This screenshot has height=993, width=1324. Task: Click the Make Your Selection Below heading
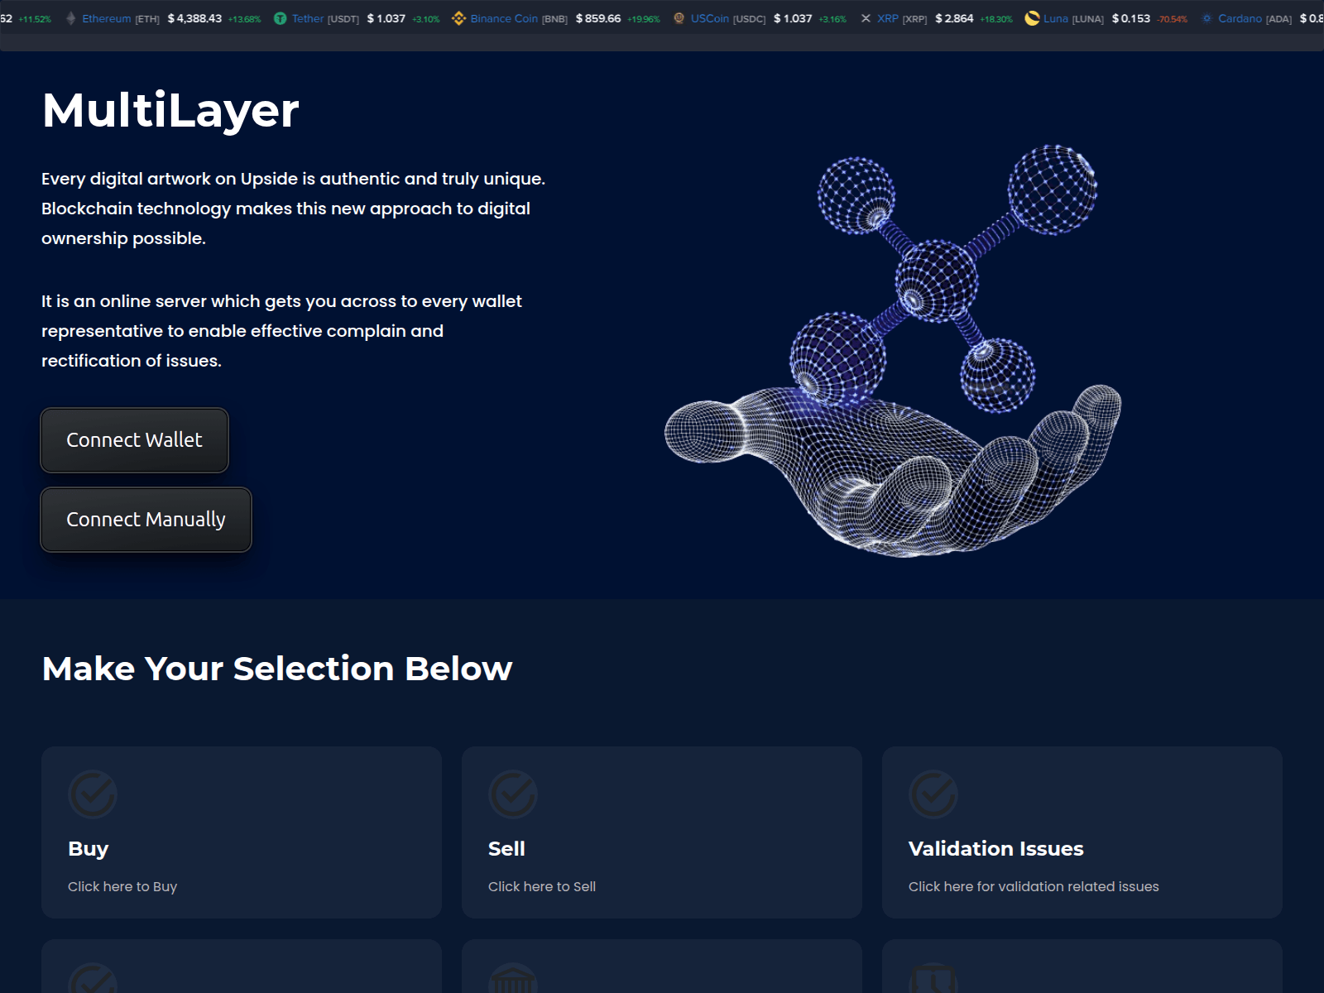click(x=277, y=669)
